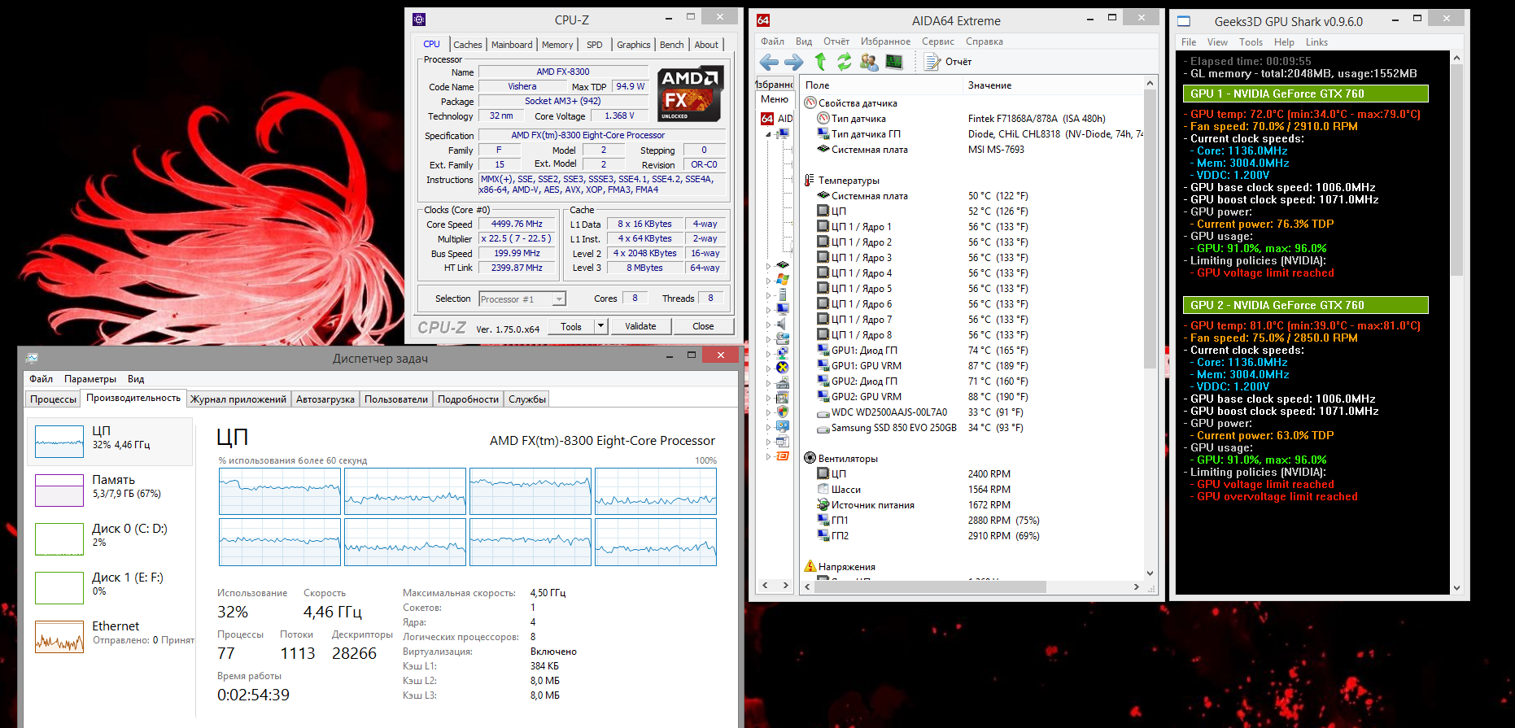This screenshot has height=728, width=1515.
Task: Select the DirectX yellow X icon in AIDA64 tree
Action: click(783, 368)
